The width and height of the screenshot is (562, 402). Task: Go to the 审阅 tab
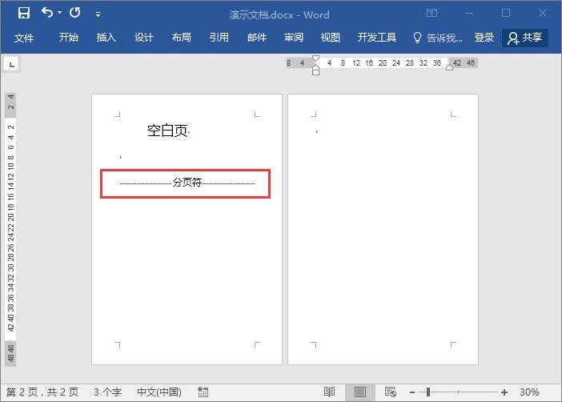pos(294,38)
